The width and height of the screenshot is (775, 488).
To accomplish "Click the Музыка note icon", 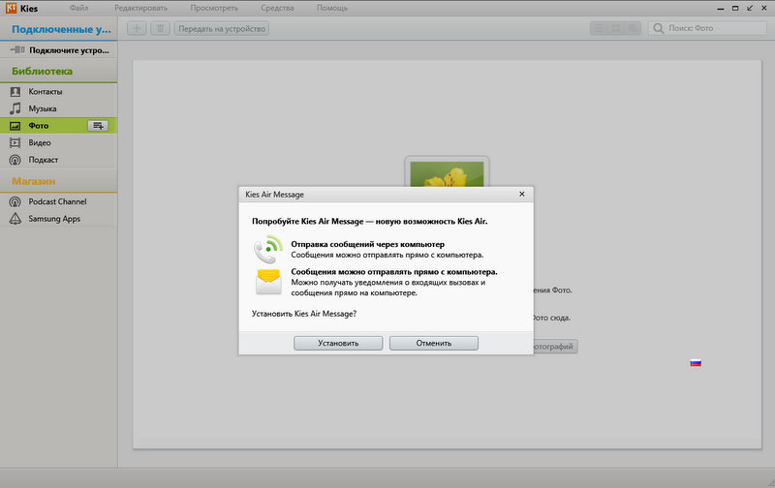I will 15,108.
